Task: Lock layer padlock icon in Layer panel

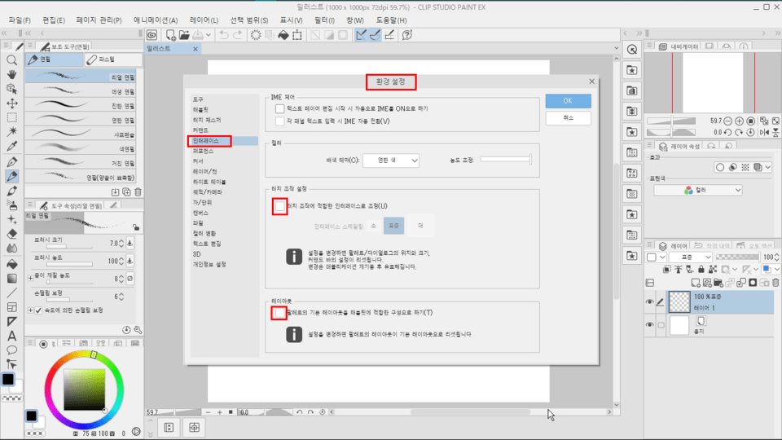Action: 701,270
